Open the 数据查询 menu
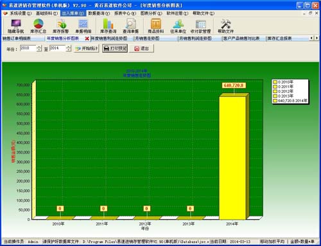This screenshot has height=246, width=321. click(x=99, y=13)
